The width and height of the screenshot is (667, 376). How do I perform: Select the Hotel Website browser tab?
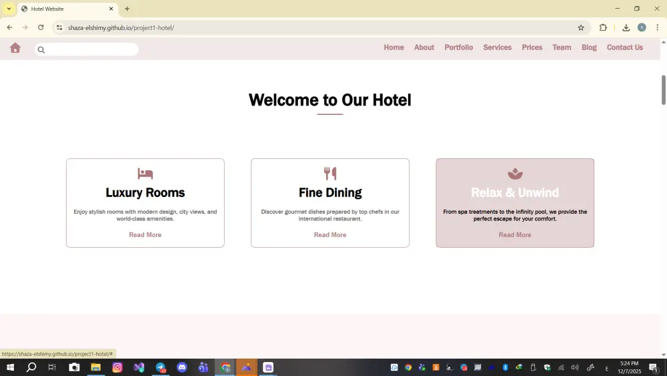[x=68, y=9]
